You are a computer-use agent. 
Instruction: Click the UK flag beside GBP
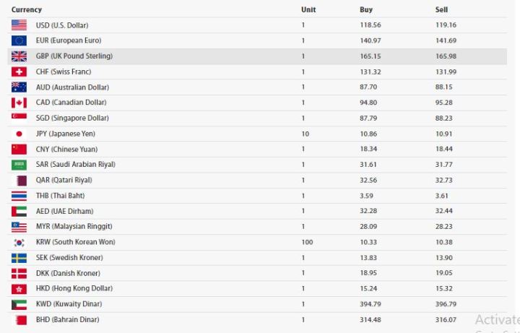tap(19, 56)
